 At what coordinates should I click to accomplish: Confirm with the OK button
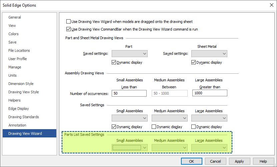coord(191,161)
